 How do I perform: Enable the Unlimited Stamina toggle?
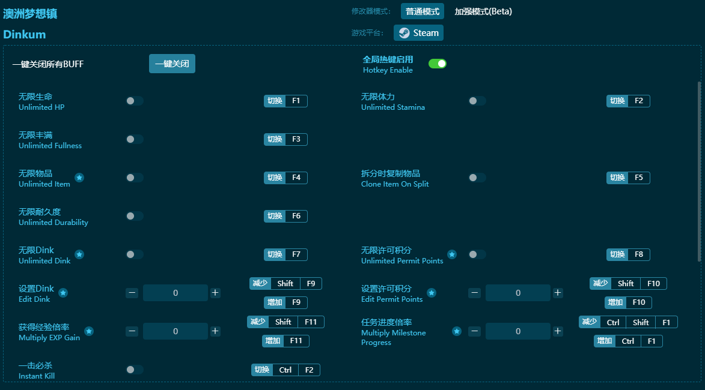tap(477, 101)
